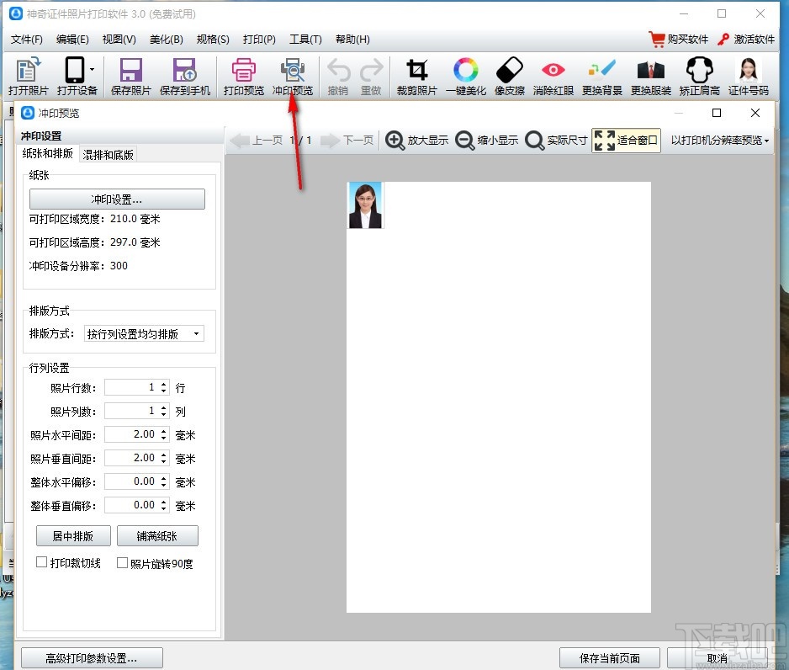Switch to 纸张和排版 tab

pyautogui.click(x=48, y=153)
